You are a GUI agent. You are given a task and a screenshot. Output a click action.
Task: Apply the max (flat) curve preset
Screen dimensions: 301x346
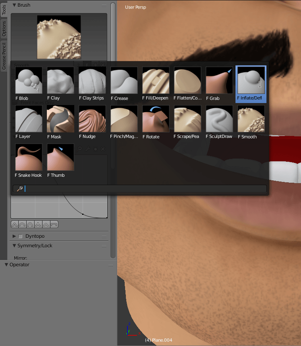pyautogui.click(x=54, y=225)
